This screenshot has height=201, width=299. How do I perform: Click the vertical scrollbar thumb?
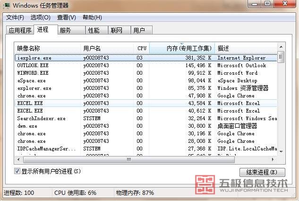(x=281, y=57)
